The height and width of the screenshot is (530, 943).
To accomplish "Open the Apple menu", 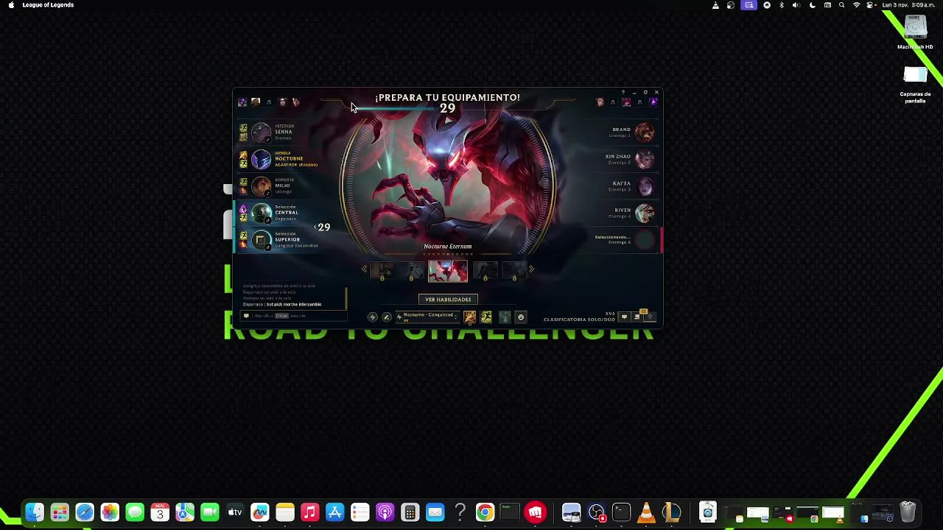I will click(11, 5).
